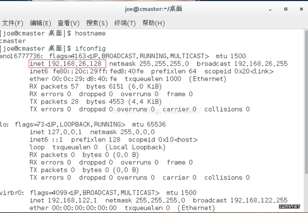Screen dimensions: 308x213
Task: Click 'mtu 1500' on eno16777736 line
Action: [x=231, y=56]
